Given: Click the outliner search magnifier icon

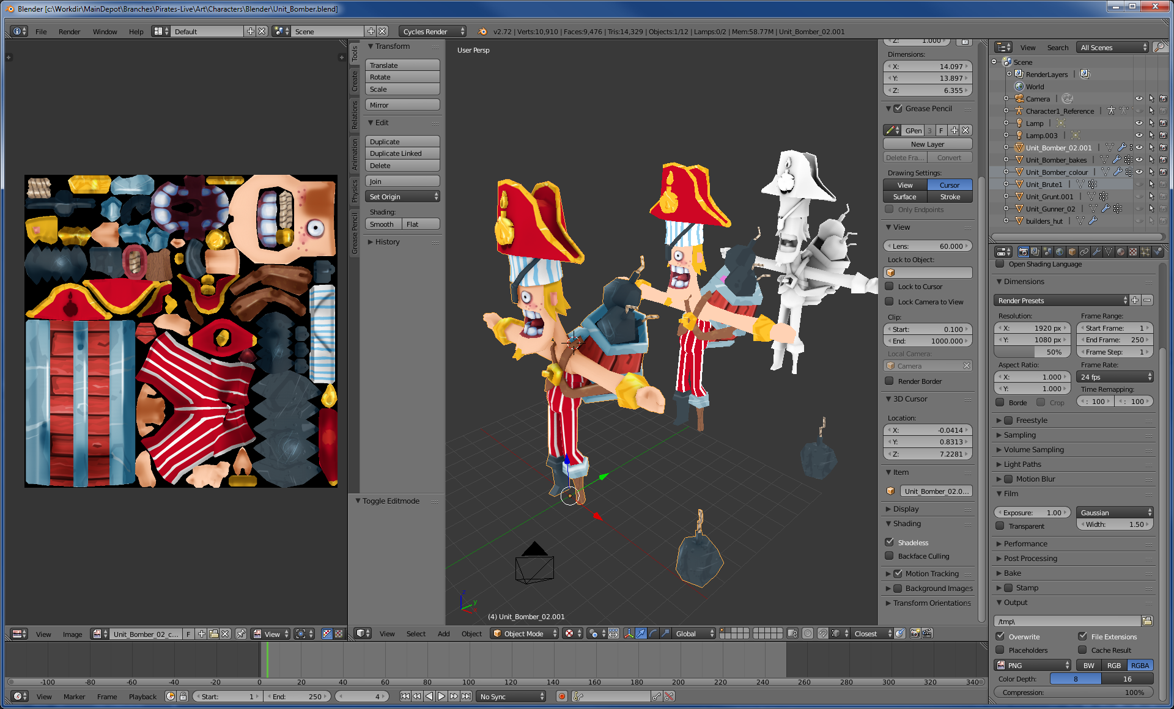Looking at the screenshot, I should click(x=1159, y=48).
